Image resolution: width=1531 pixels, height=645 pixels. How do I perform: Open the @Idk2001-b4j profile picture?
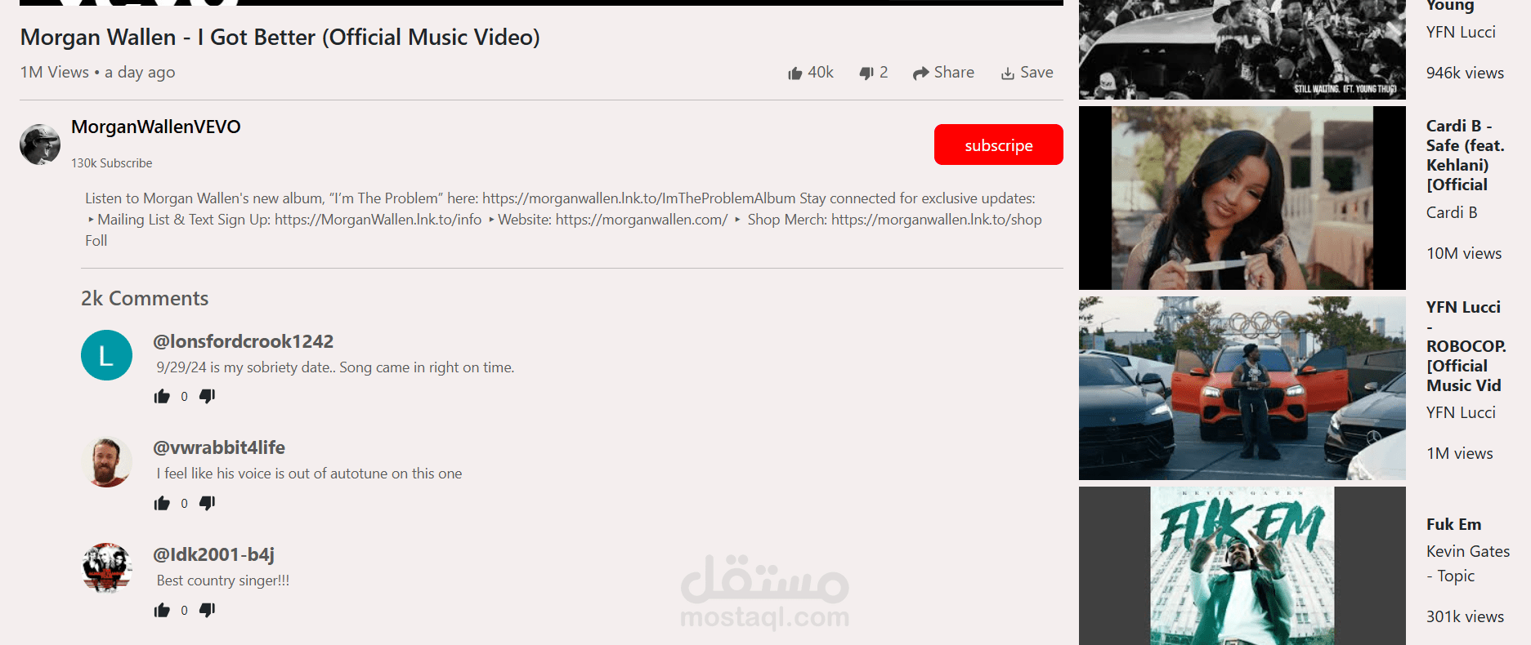[x=106, y=568]
